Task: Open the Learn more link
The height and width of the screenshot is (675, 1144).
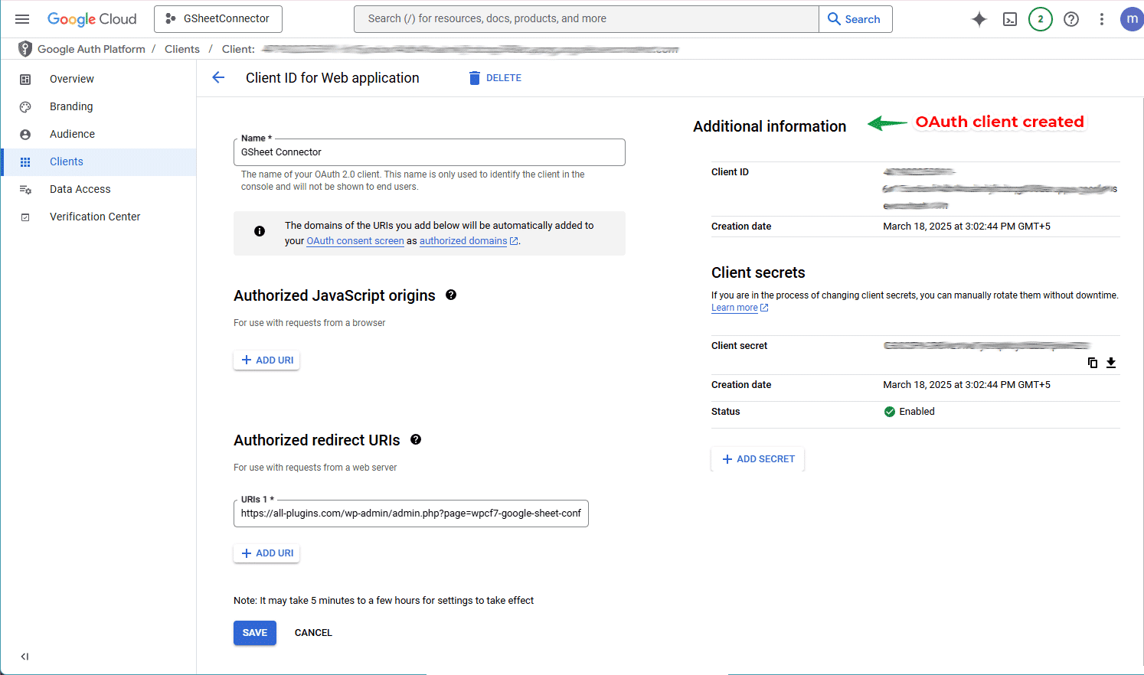Action: [734, 308]
